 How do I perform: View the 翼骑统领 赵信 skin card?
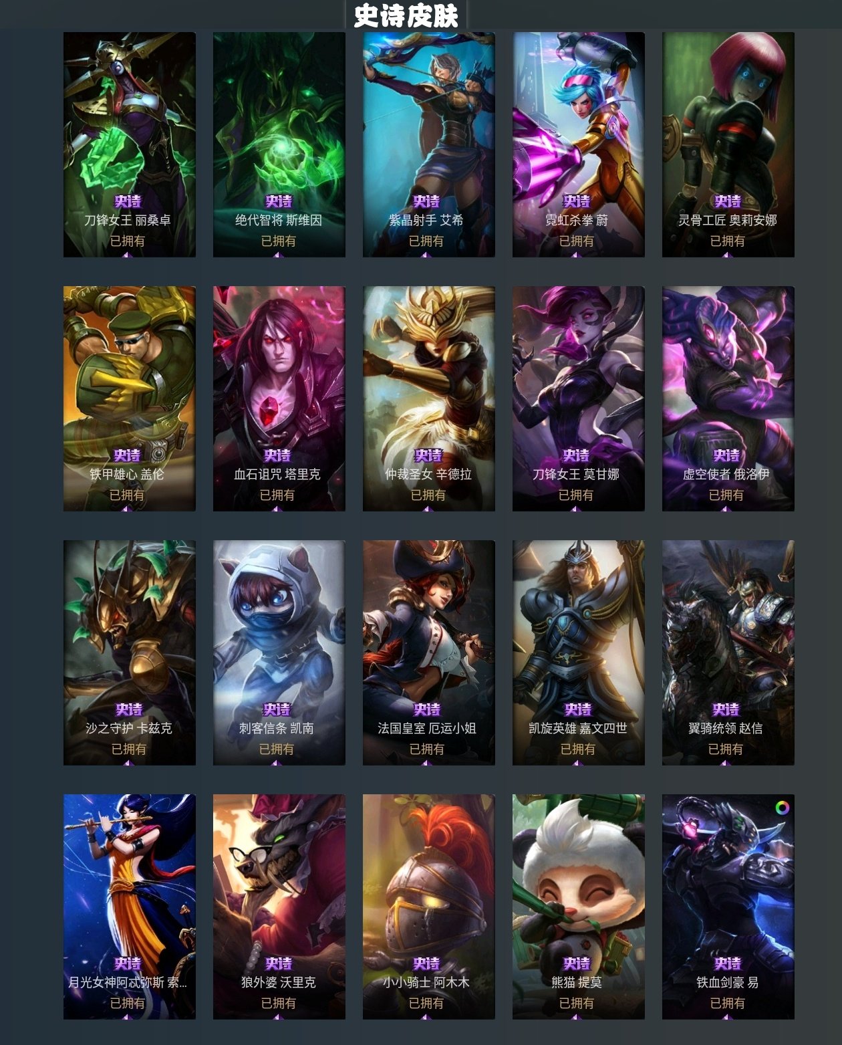(728, 653)
